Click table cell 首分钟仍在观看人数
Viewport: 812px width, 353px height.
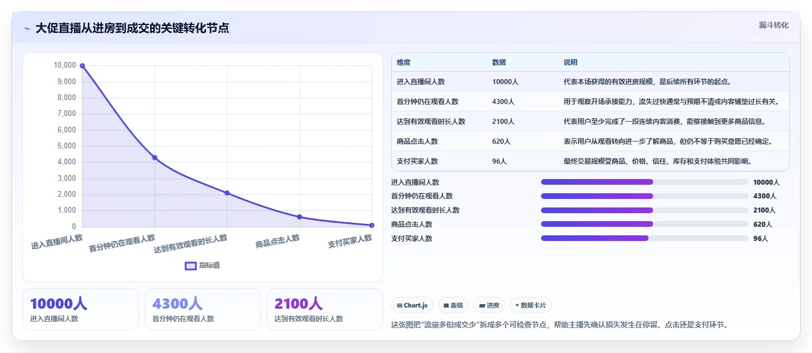(x=428, y=102)
